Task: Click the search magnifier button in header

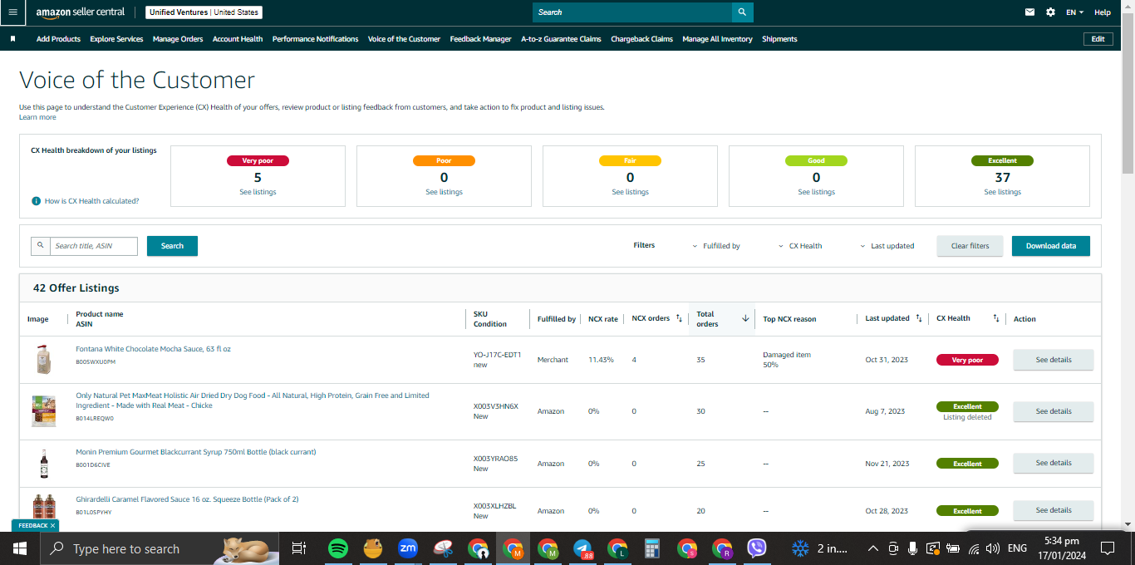Action: (x=743, y=12)
